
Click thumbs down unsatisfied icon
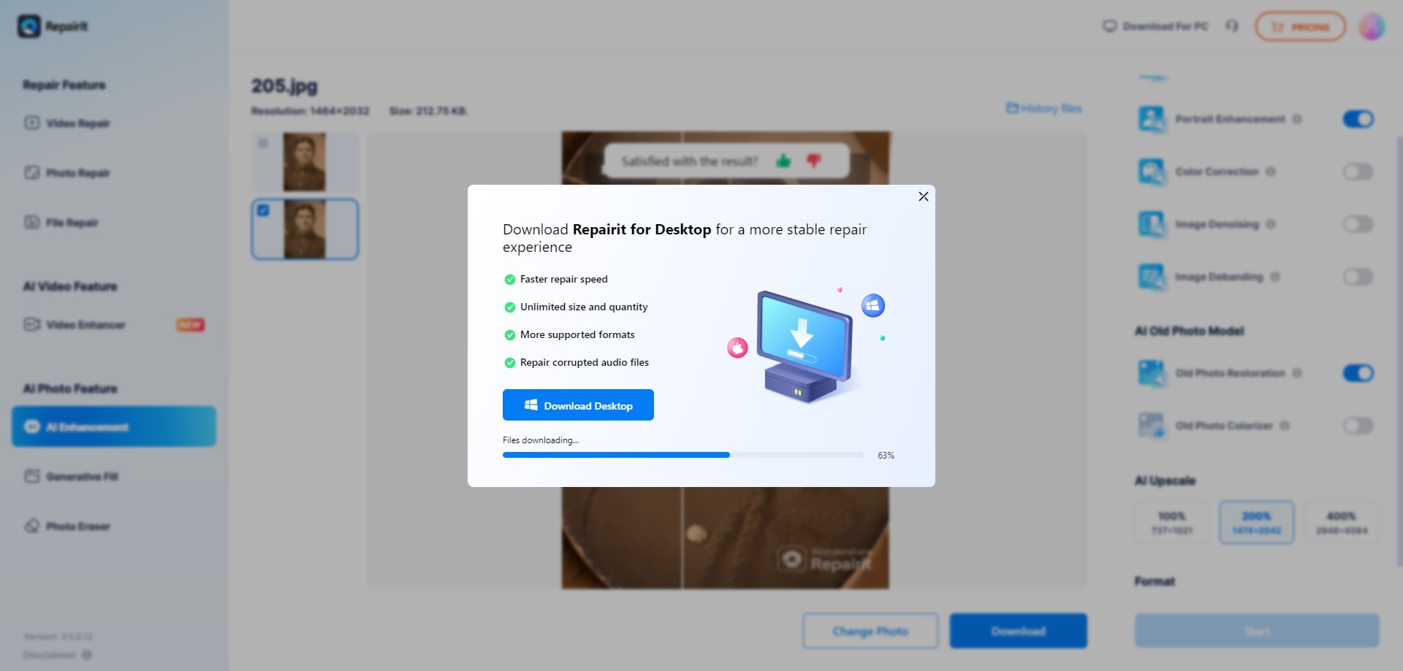point(813,161)
